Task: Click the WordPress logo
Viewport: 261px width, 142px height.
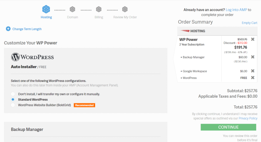Action: click(x=32, y=57)
